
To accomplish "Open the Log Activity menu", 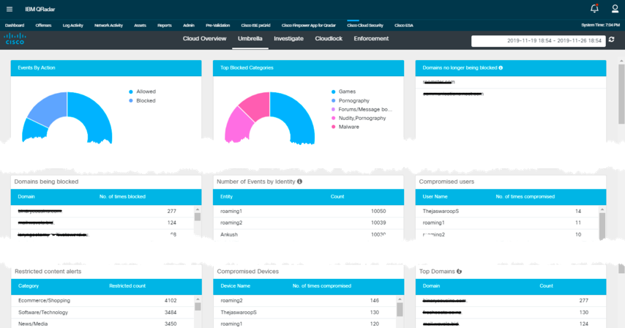I will 72,25.
